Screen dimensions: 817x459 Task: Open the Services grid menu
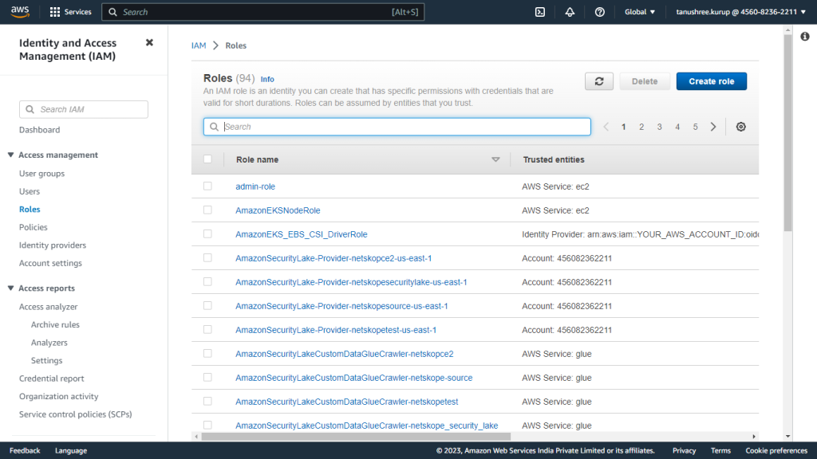pos(70,12)
